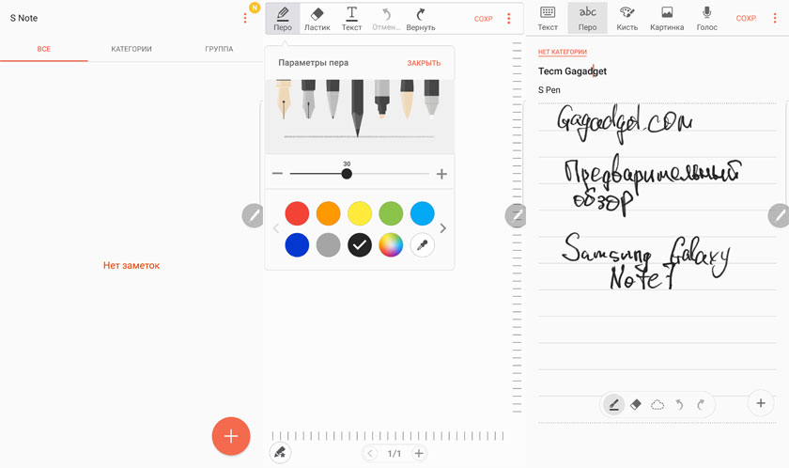Switch to the ГРУППА tab
The height and width of the screenshot is (468, 789).
tap(219, 49)
